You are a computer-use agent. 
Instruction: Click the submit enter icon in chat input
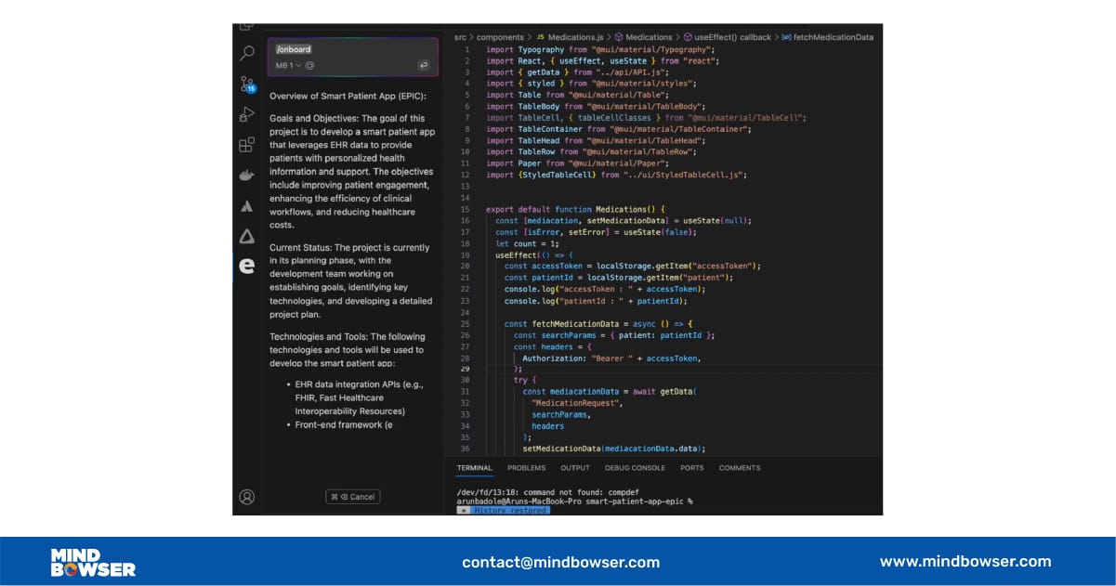coord(424,66)
